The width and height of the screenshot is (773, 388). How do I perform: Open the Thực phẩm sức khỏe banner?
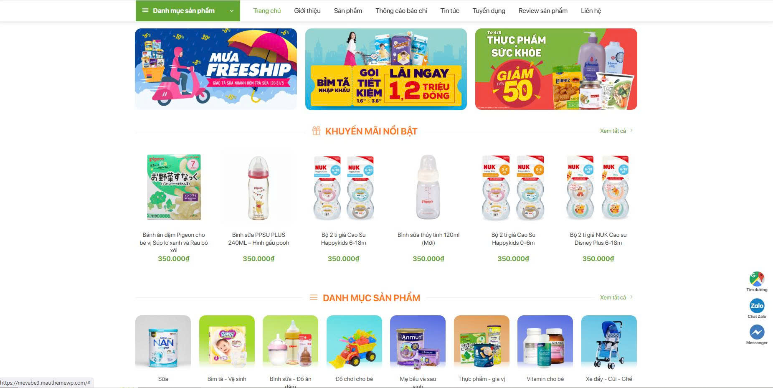[x=556, y=69]
